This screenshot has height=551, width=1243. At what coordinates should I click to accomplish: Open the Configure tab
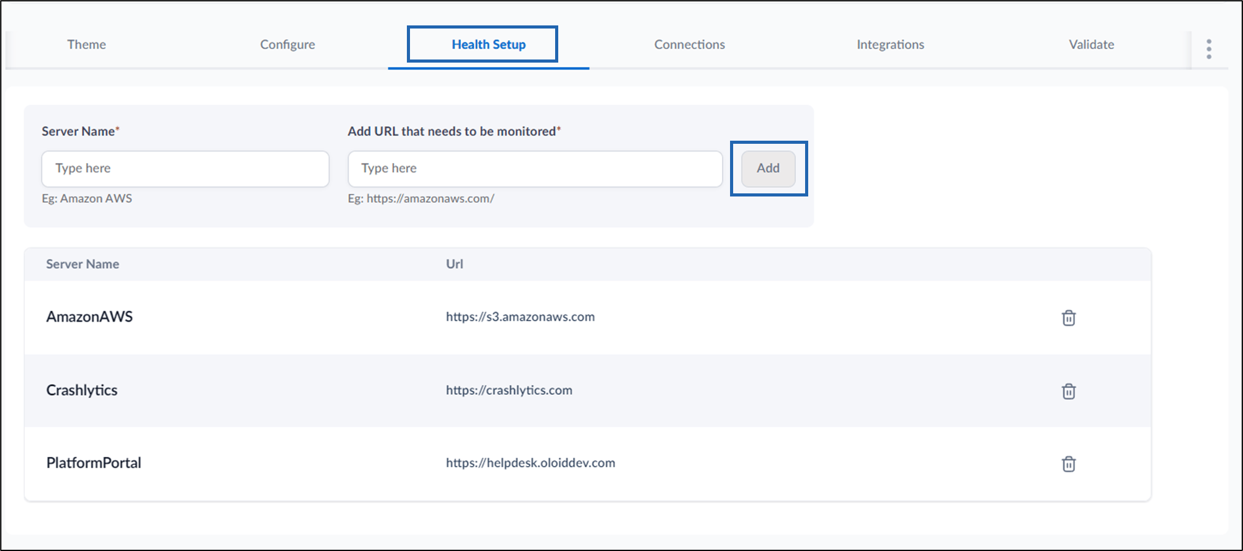tap(287, 45)
